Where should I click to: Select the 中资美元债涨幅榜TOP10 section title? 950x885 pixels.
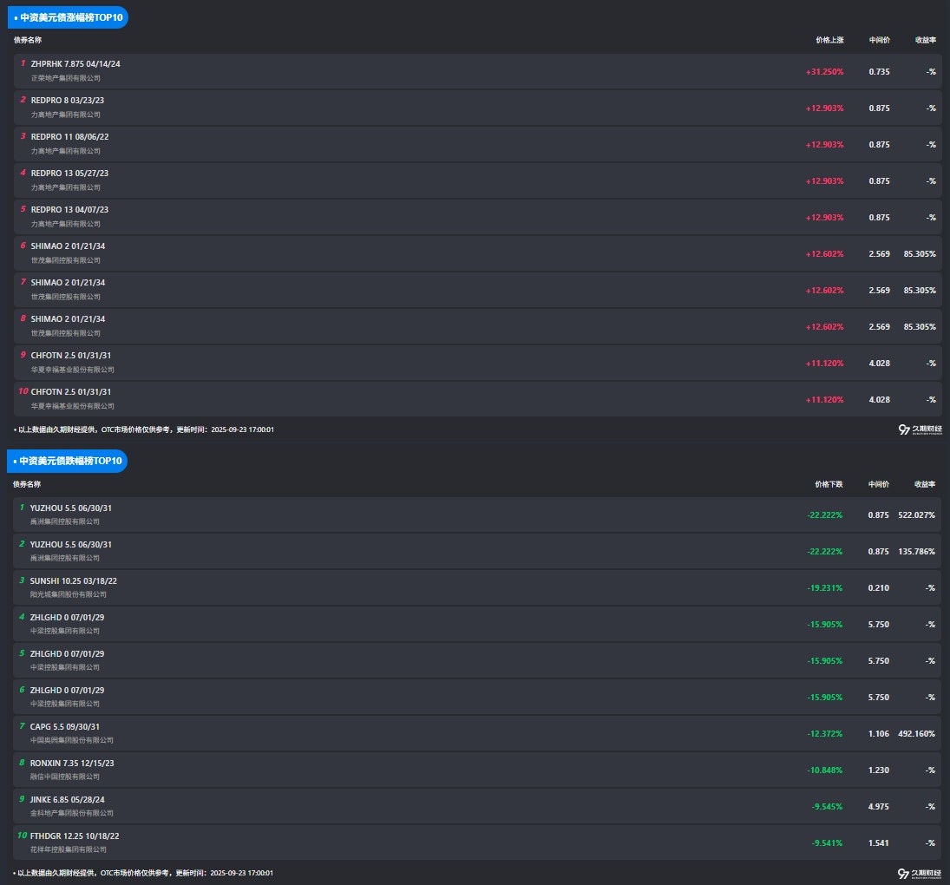[71, 17]
